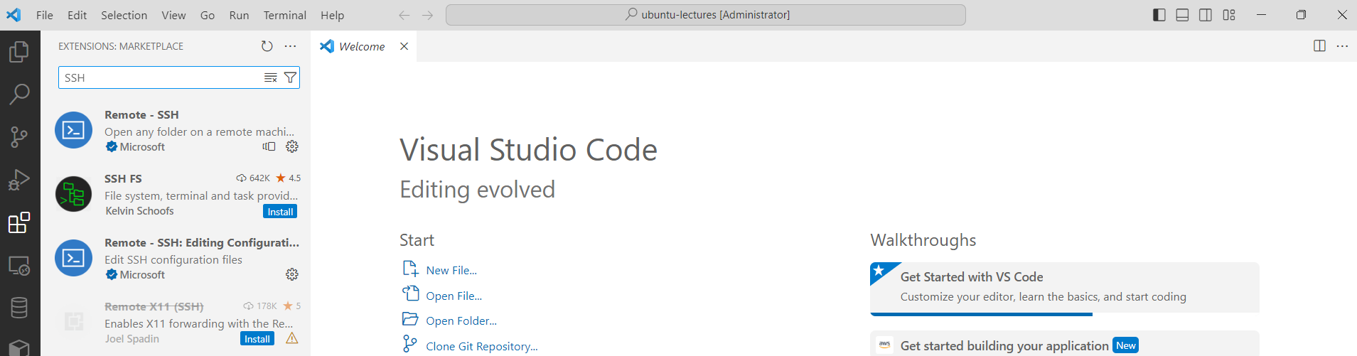Open the Terminal menu
Viewport: 1357px width, 356px height.
(x=284, y=15)
